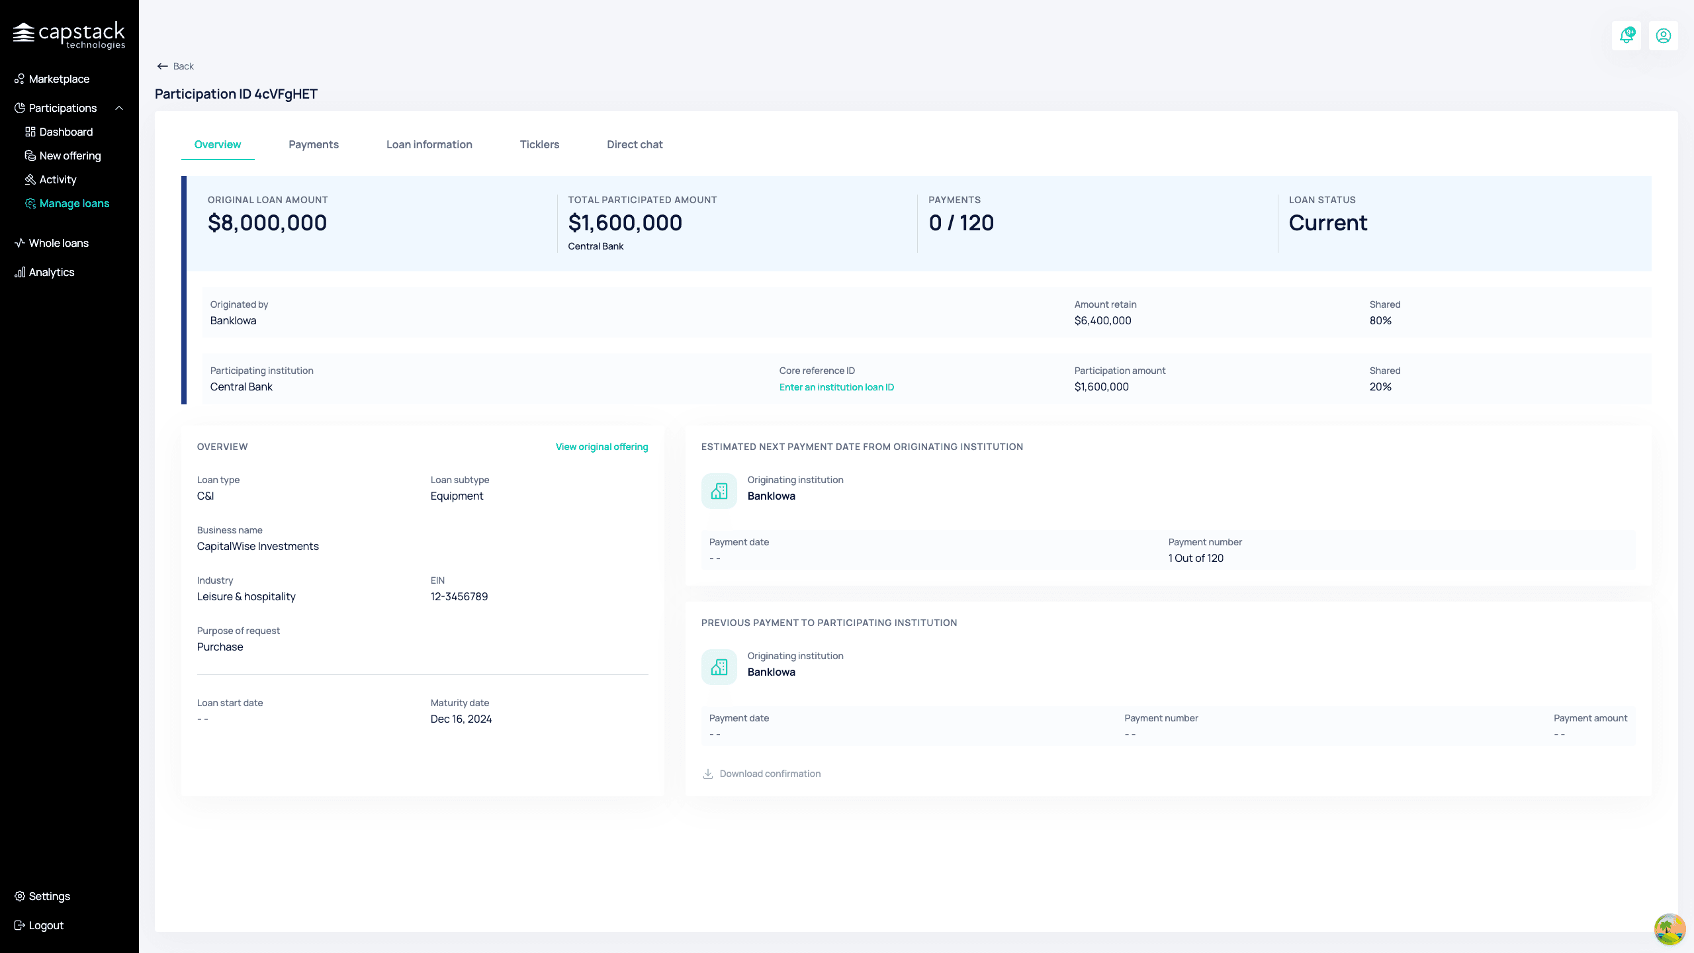Go back using the Back arrow

175,66
